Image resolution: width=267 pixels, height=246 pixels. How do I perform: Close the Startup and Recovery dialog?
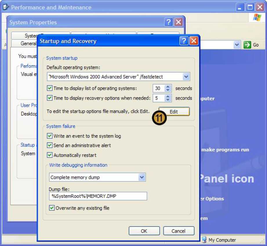(x=194, y=41)
